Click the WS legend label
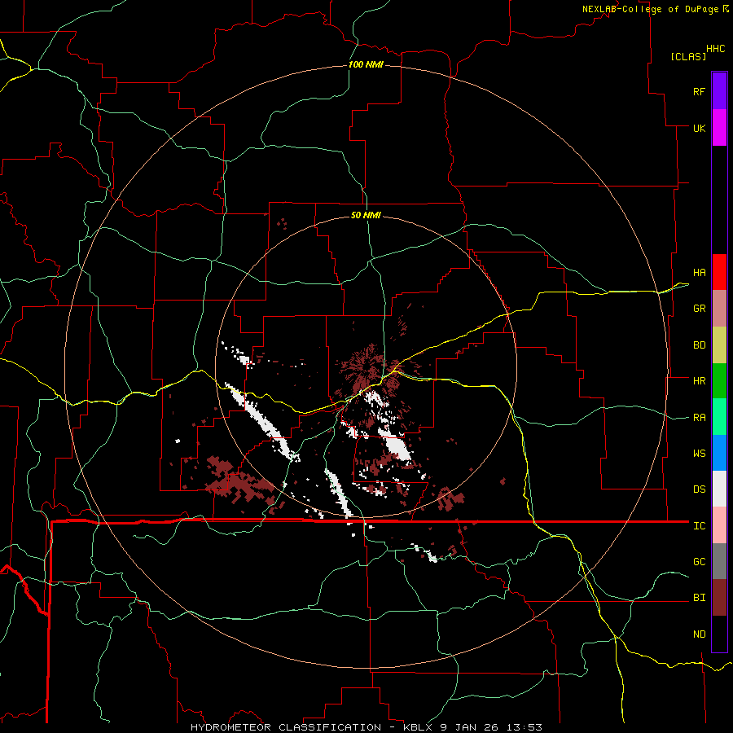Viewport: 733px width, 733px height. [x=699, y=454]
